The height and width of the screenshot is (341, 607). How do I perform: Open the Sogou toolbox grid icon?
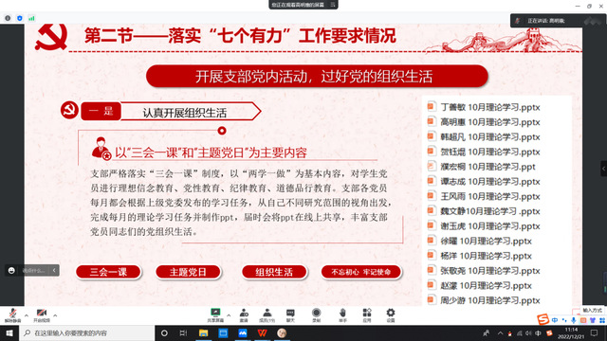pyautogui.click(x=602, y=320)
